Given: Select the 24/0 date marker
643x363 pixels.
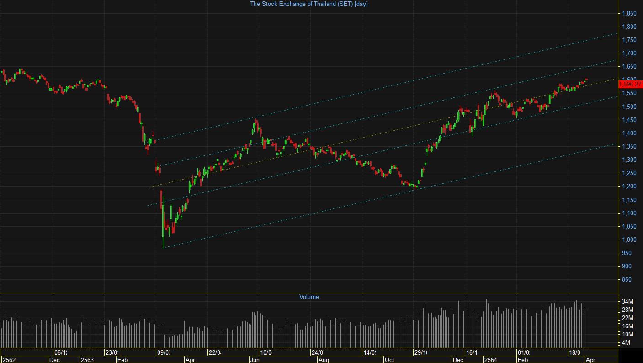Looking at the screenshot, I should click(x=318, y=352).
